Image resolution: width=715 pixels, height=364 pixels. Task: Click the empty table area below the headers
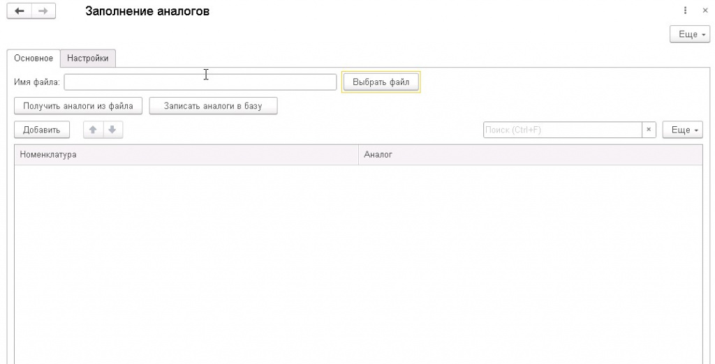357,265
